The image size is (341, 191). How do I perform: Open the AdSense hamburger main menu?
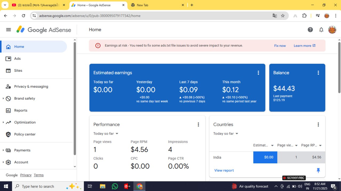click(x=9, y=30)
